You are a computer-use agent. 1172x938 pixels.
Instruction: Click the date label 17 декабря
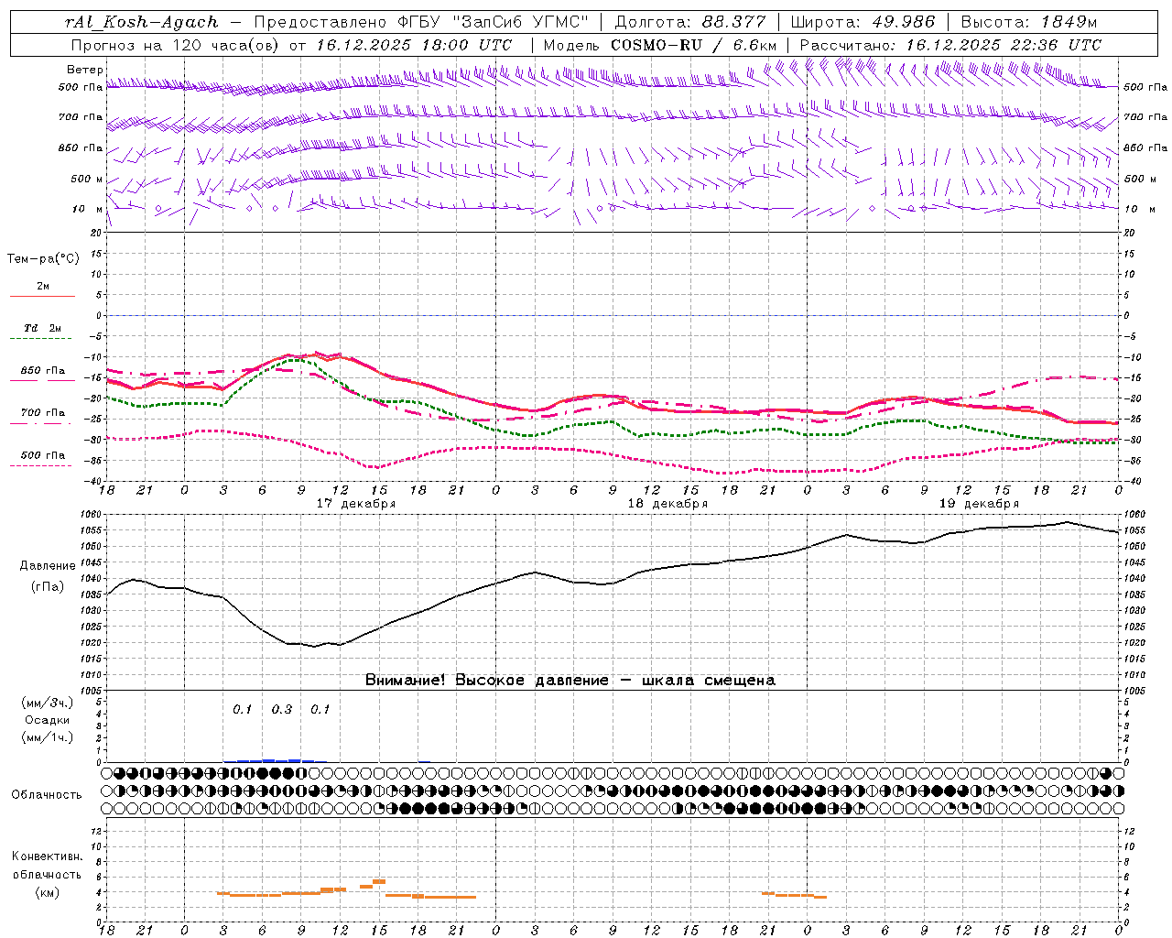click(356, 504)
